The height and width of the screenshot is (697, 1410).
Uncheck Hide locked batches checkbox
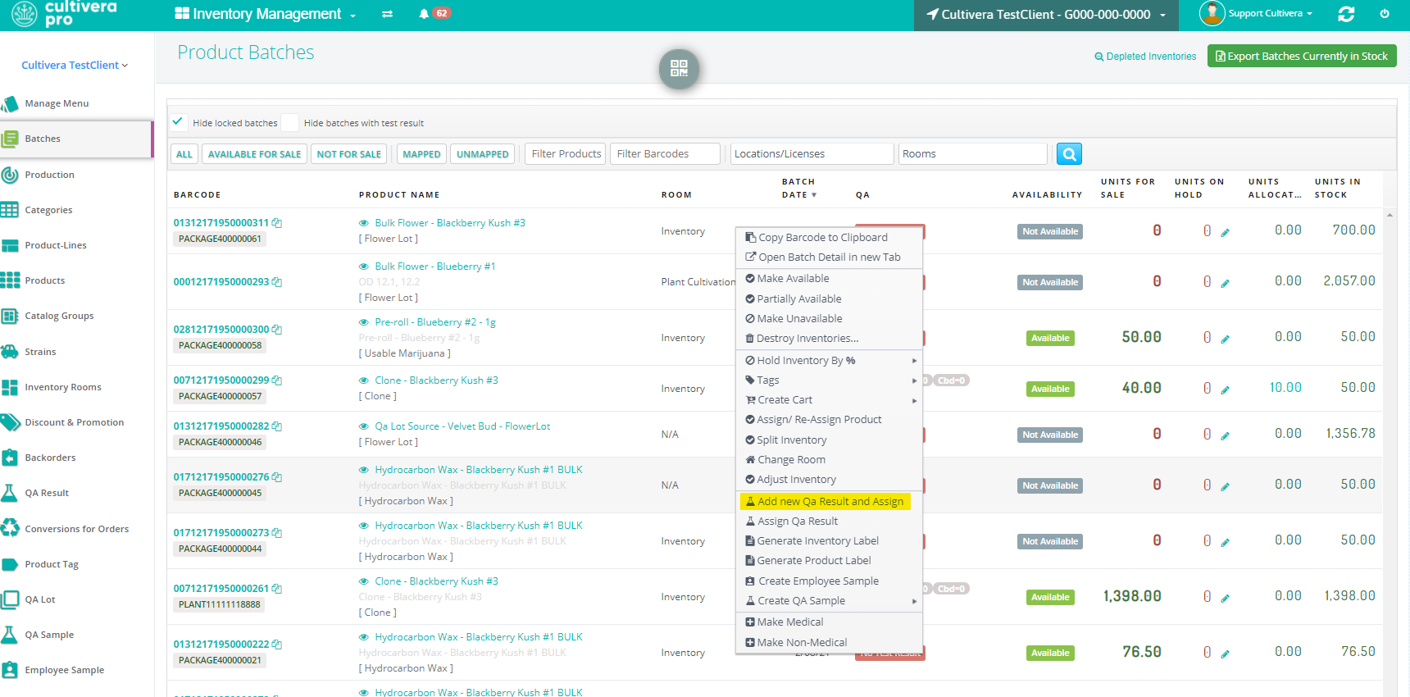pos(178,122)
